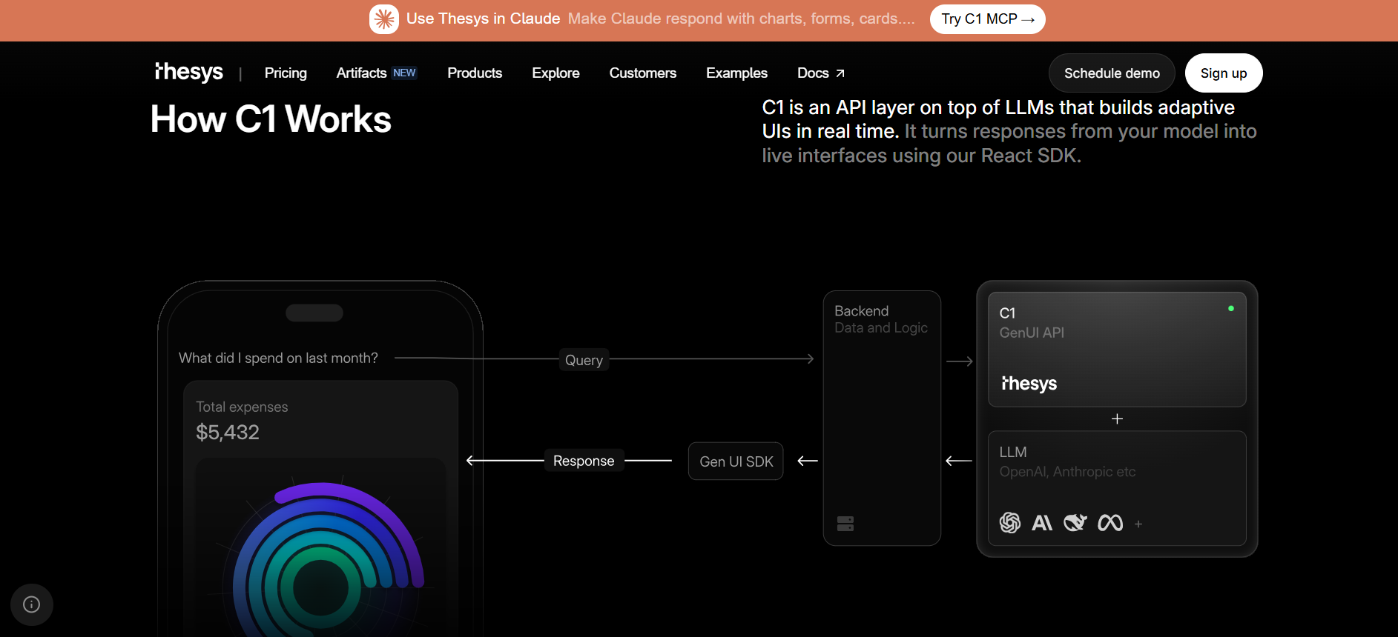Viewport: 1398px width, 637px height.
Task: Open the Explore menu
Action: coord(555,73)
